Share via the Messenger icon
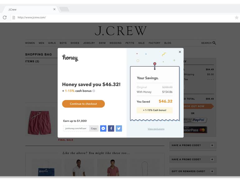This screenshot has height=180, width=240. coord(103,129)
